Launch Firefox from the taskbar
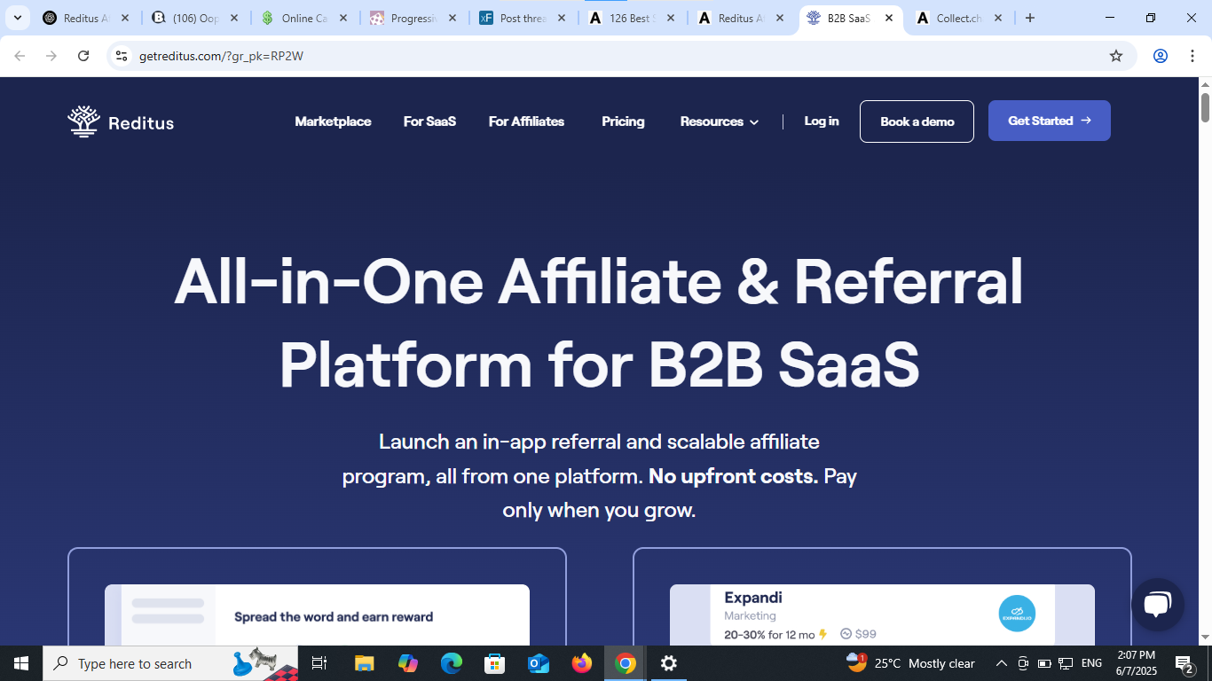 pos(582,663)
